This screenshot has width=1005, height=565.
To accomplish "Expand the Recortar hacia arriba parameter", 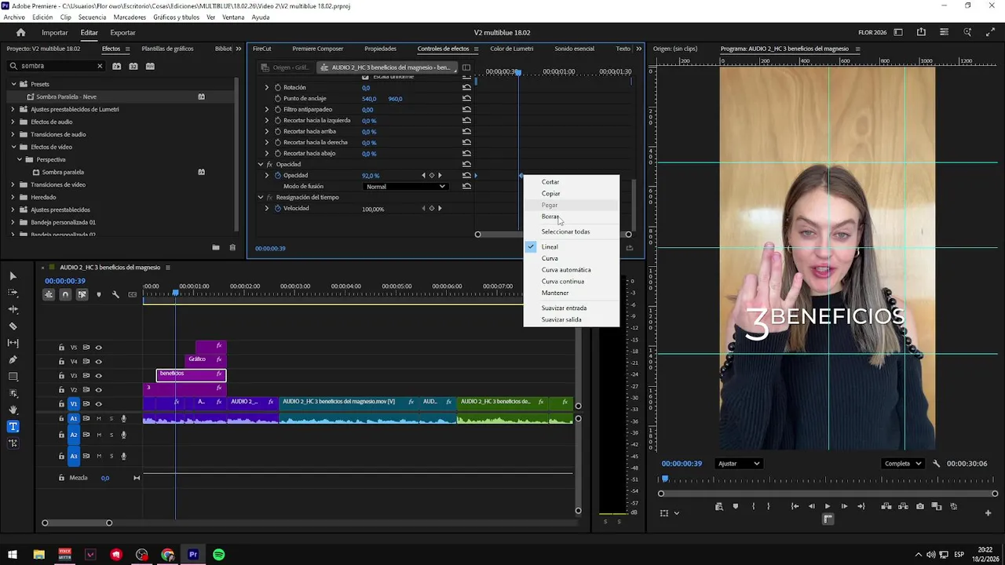I will pyautogui.click(x=267, y=131).
